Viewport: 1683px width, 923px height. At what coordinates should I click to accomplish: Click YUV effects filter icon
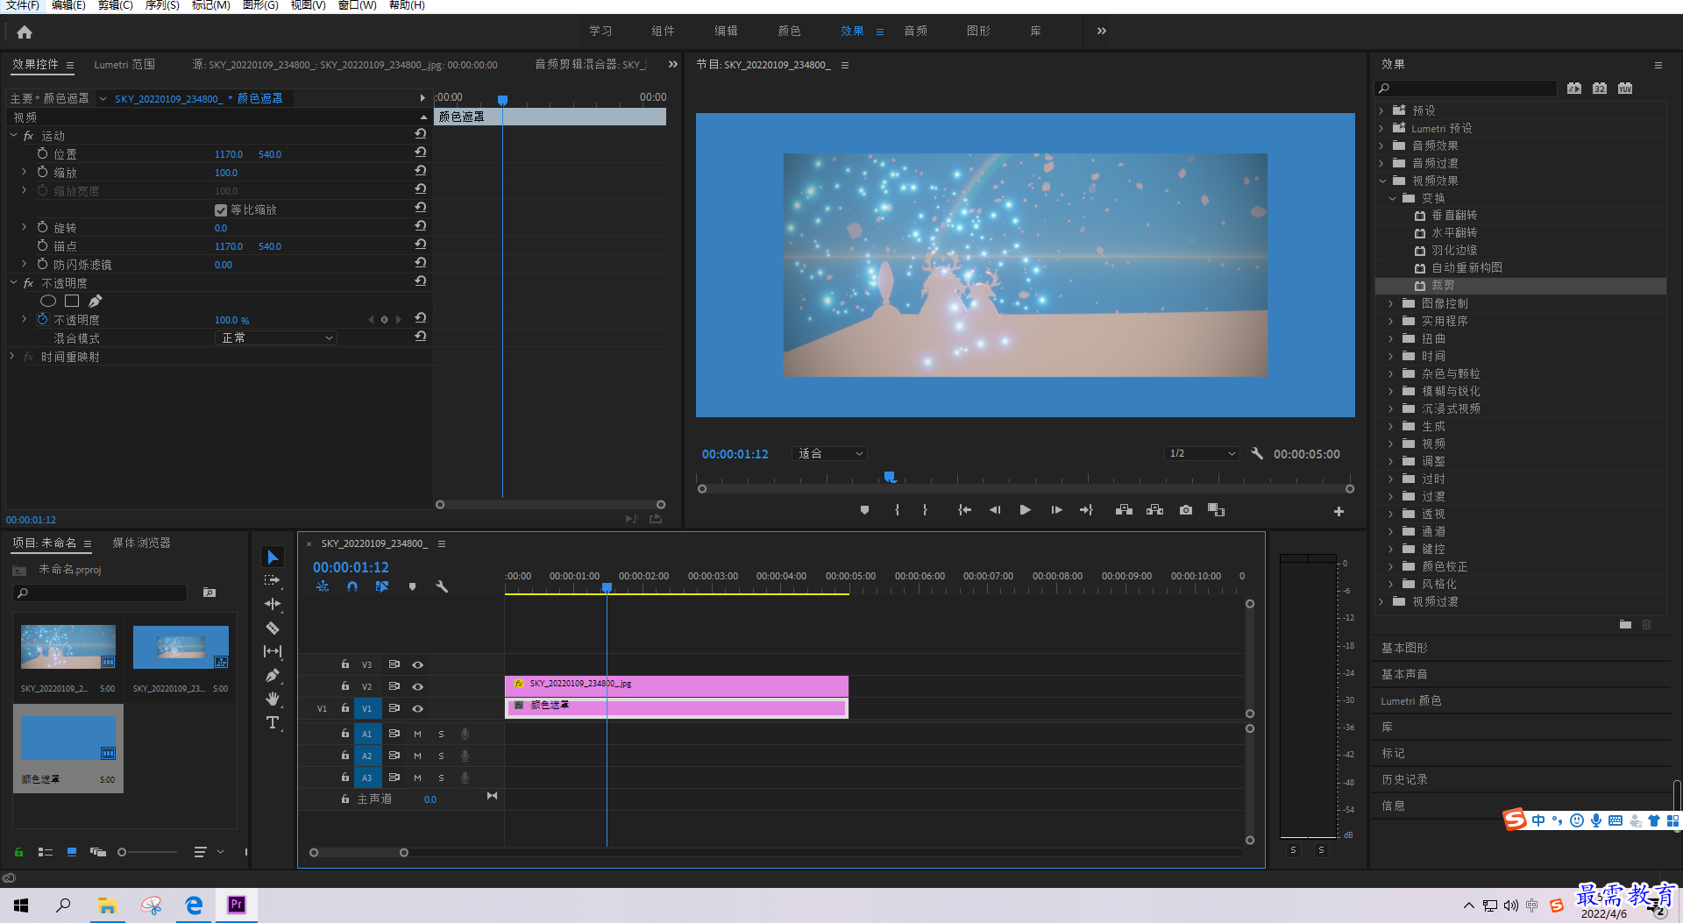1625,89
